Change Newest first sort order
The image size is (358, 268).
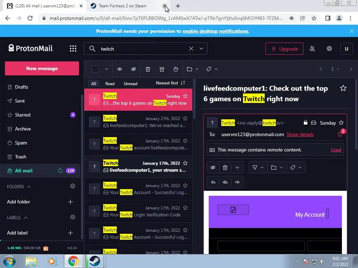[170, 83]
